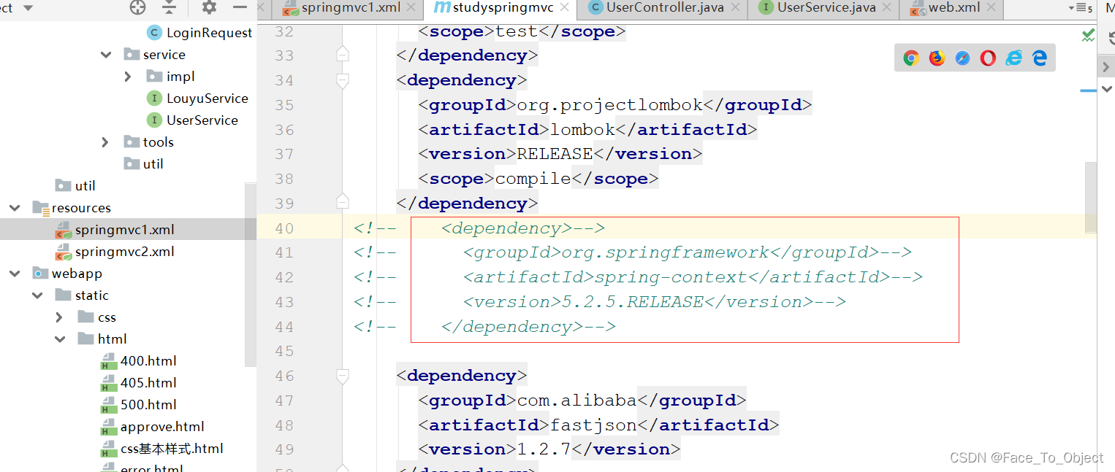Collapse the resources node
This screenshot has height=472, width=1115.
click(x=15, y=207)
